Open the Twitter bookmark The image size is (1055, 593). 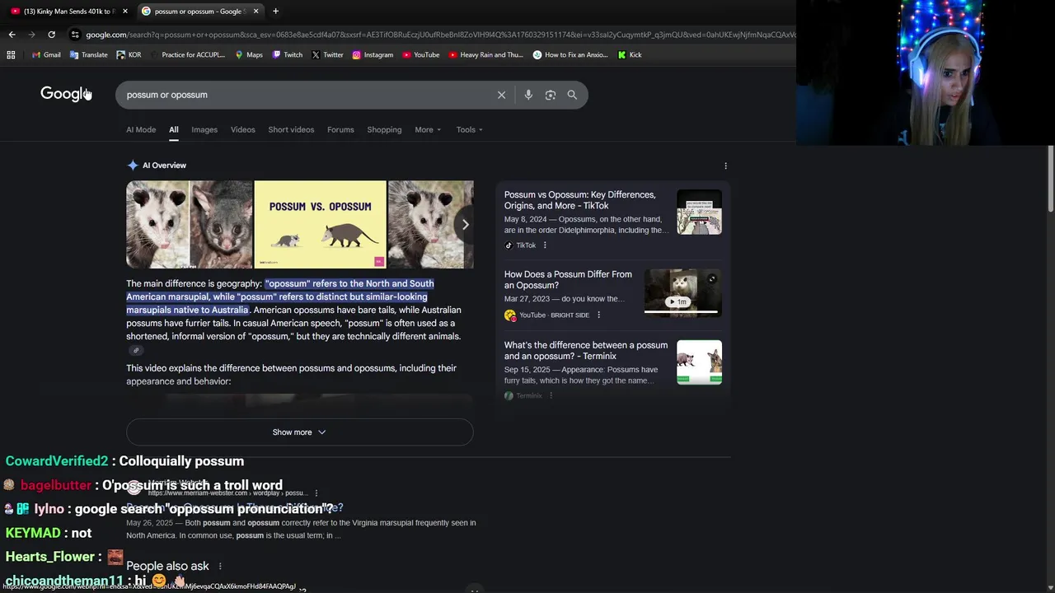coord(327,55)
